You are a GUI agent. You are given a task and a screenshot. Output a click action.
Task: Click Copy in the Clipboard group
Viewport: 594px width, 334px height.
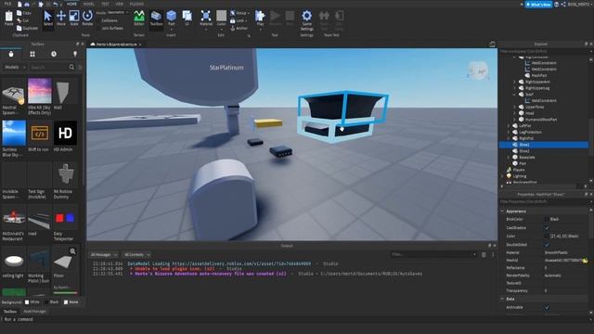(x=23, y=13)
